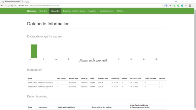Click node2's 14.39 GB remaining value
Viewport: 196px width, 110px height.
115,87
